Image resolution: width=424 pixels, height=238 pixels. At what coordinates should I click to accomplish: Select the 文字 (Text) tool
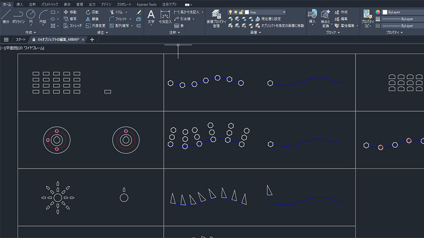pos(151,17)
